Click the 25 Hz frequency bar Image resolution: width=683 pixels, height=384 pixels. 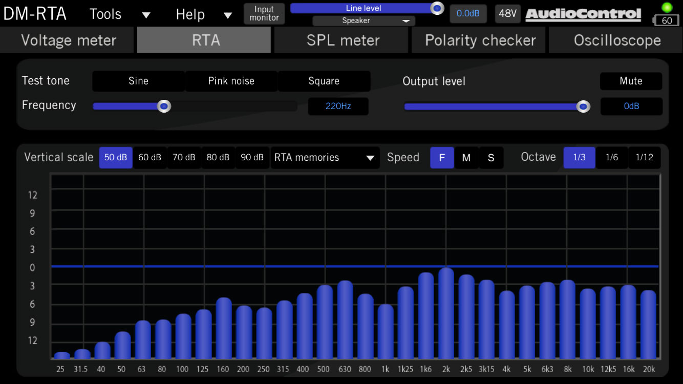tap(62, 355)
